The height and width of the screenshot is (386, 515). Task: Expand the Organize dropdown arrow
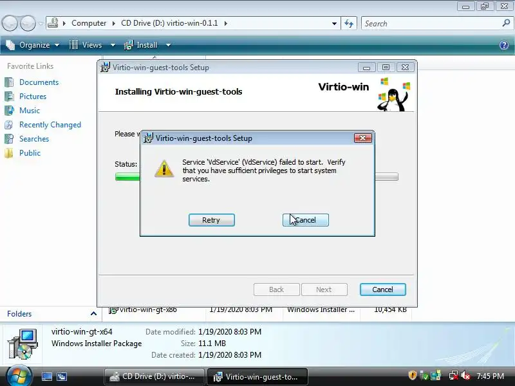click(57, 45)
